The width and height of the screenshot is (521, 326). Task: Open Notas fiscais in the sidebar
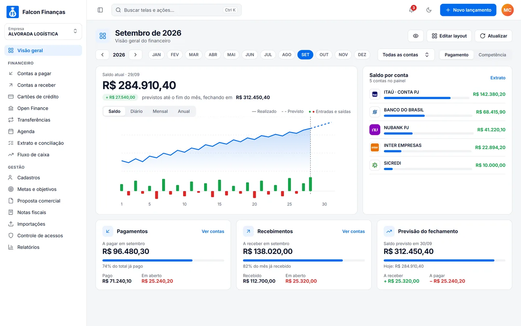[43, 212]
